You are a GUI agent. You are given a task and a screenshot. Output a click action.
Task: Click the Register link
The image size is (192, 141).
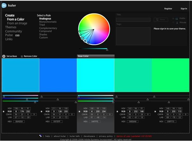tap(168, 9)
